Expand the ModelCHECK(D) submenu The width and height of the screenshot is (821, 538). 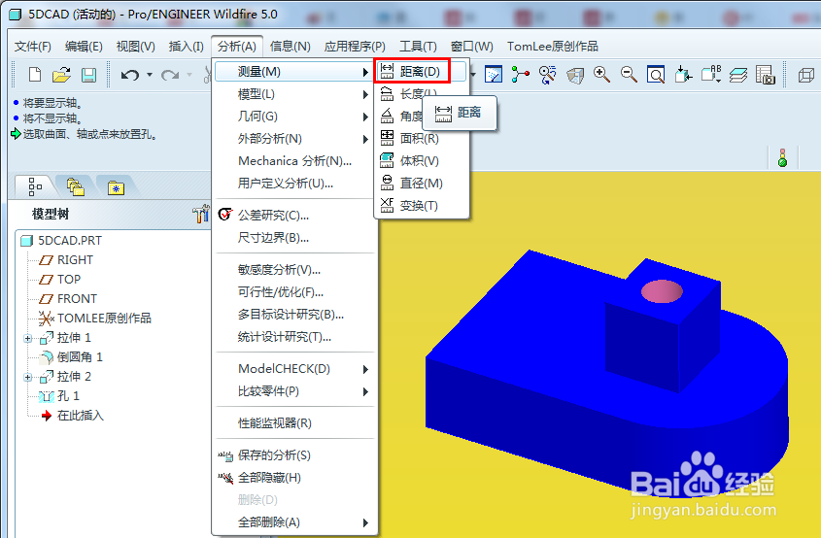[294, 369]
